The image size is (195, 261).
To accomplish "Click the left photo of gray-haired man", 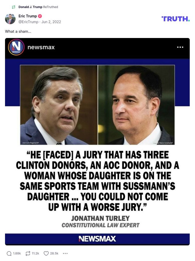I will pyautogui.click(x=59, y=105).
